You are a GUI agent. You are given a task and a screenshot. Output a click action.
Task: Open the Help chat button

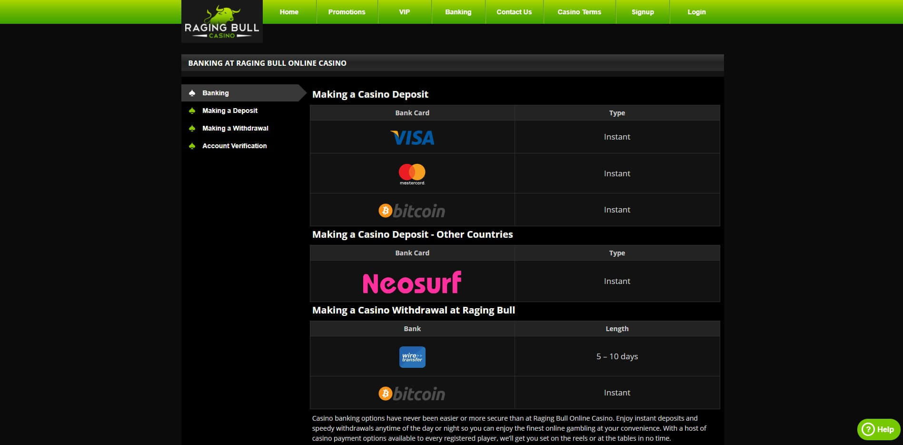click(878, 429)
